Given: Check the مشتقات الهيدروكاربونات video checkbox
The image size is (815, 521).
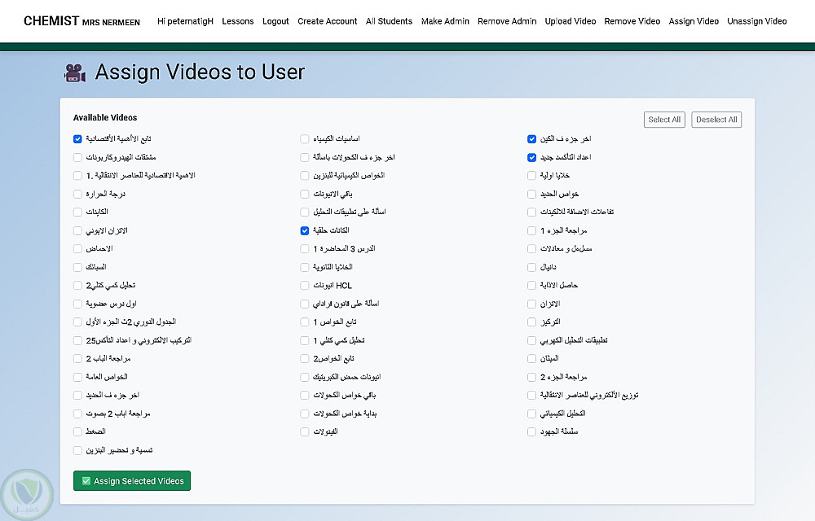Looking at the screenshot, I should (77, 157).
